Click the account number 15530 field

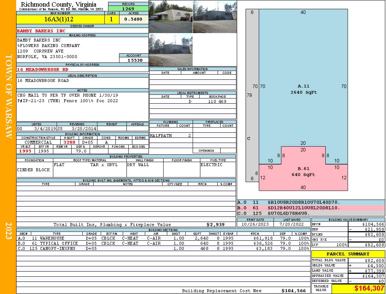134,60
